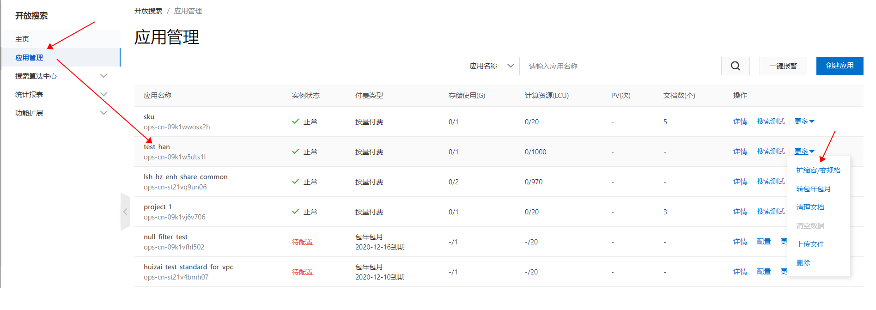The height and width of the screenshot is (310, 876).
Task: Open 详情 for project_1
Action: click(x=740, y=212)
